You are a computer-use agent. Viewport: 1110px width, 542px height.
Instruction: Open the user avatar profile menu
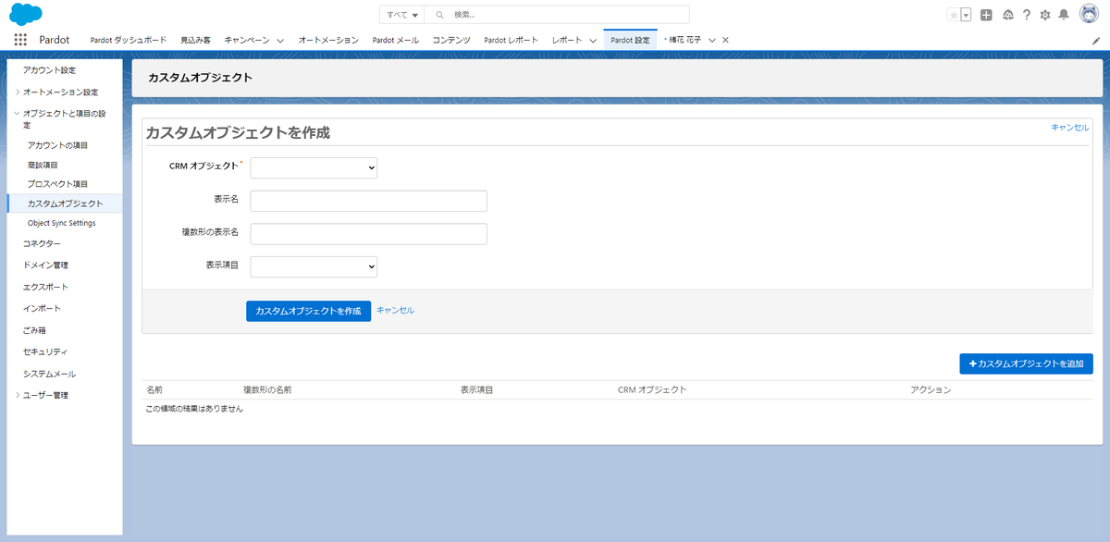click(1089, 15)
